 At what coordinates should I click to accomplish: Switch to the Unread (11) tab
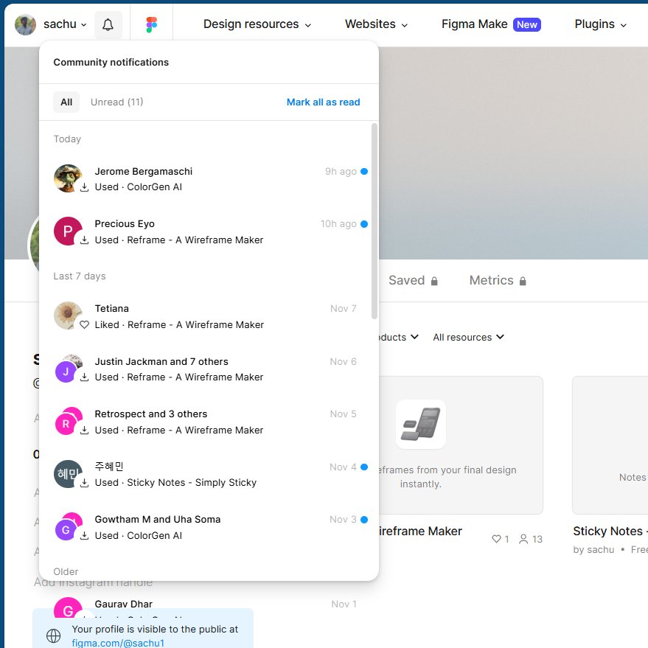coord(117,102)
